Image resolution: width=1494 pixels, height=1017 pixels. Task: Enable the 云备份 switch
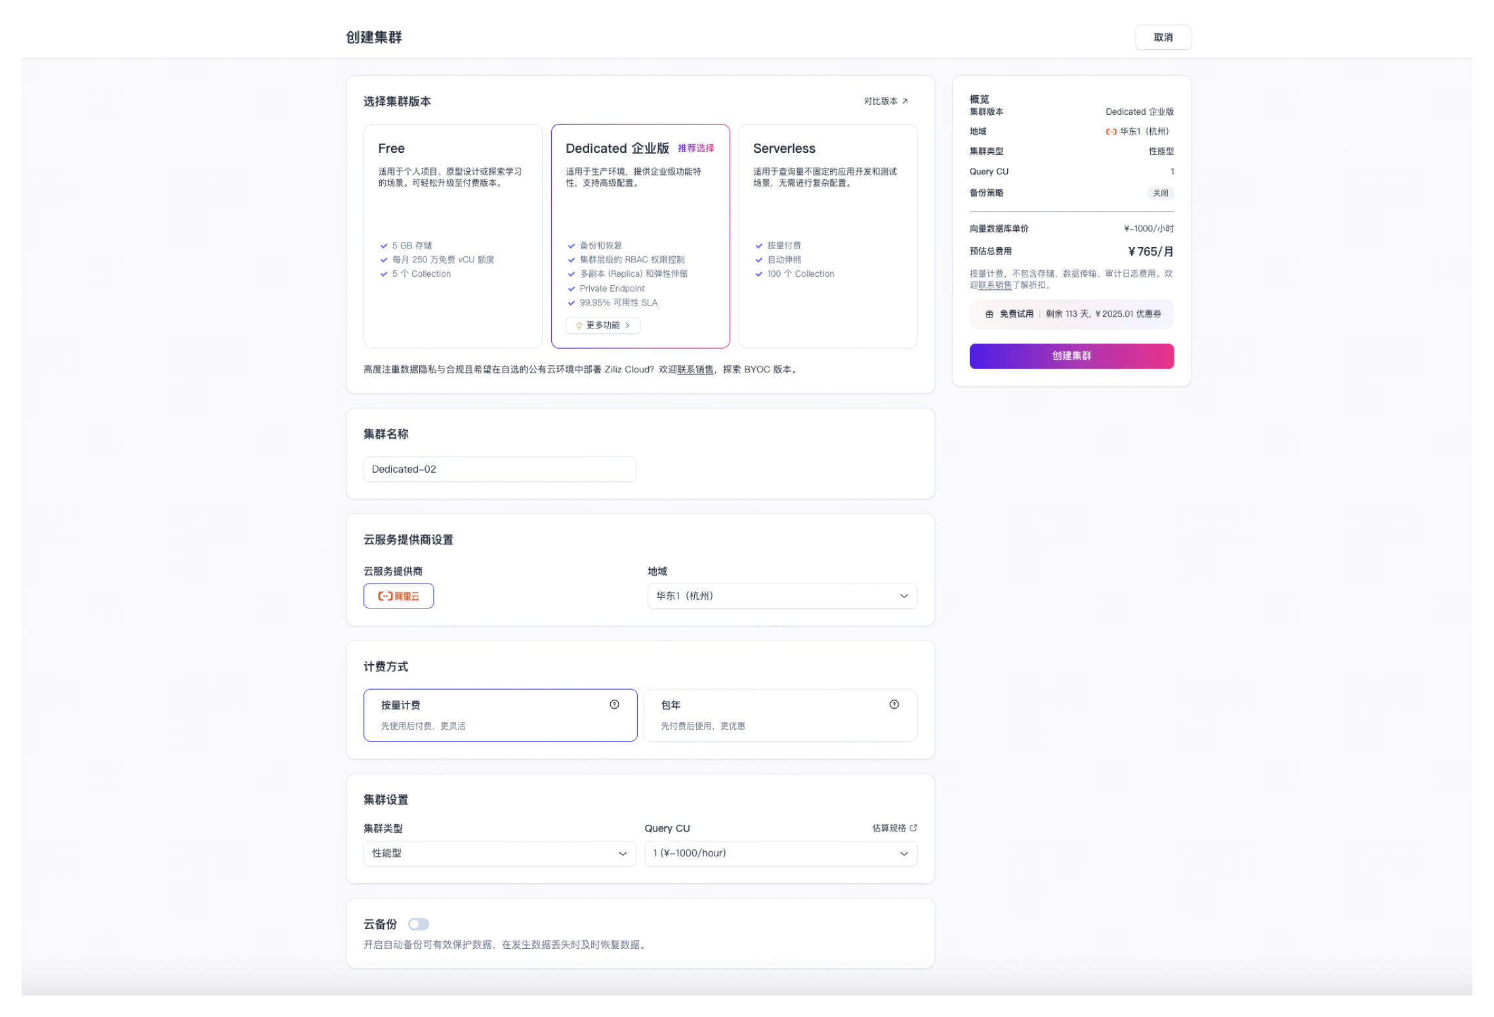(419, 924)
